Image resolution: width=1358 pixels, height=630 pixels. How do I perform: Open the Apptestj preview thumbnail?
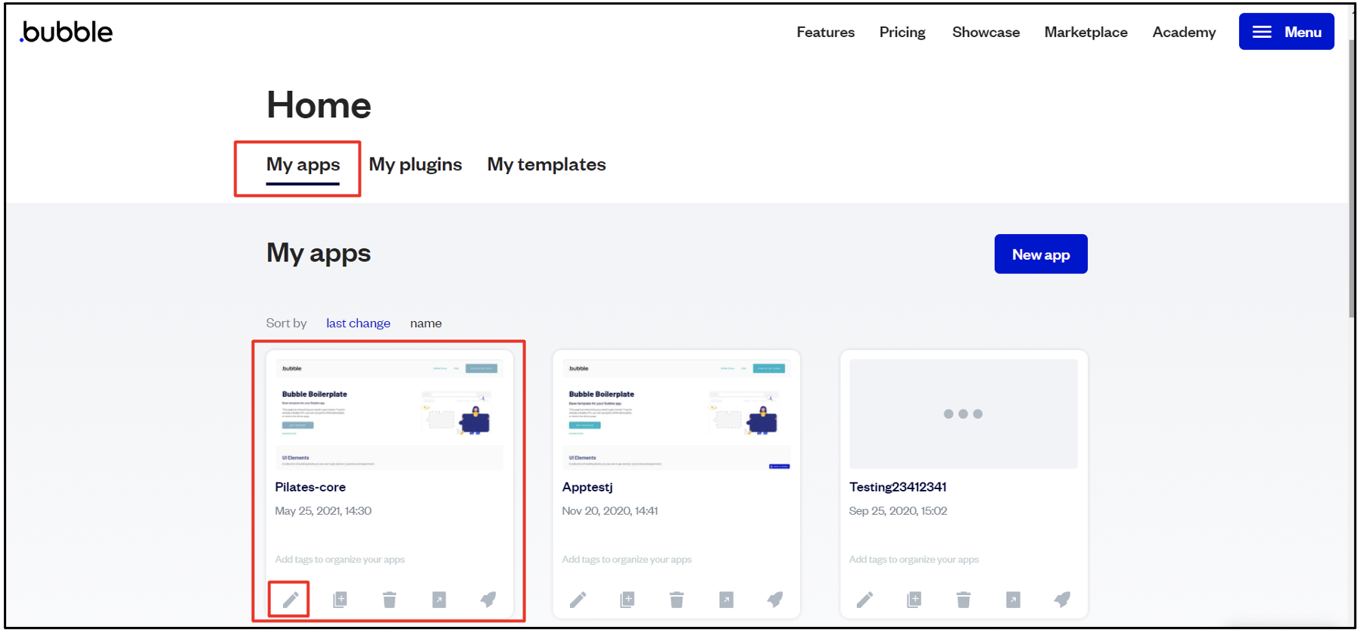676,414
